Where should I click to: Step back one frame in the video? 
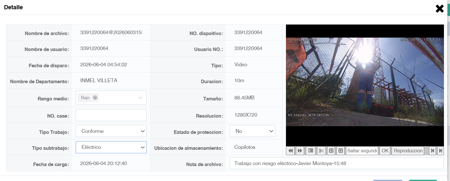[331, 151]
